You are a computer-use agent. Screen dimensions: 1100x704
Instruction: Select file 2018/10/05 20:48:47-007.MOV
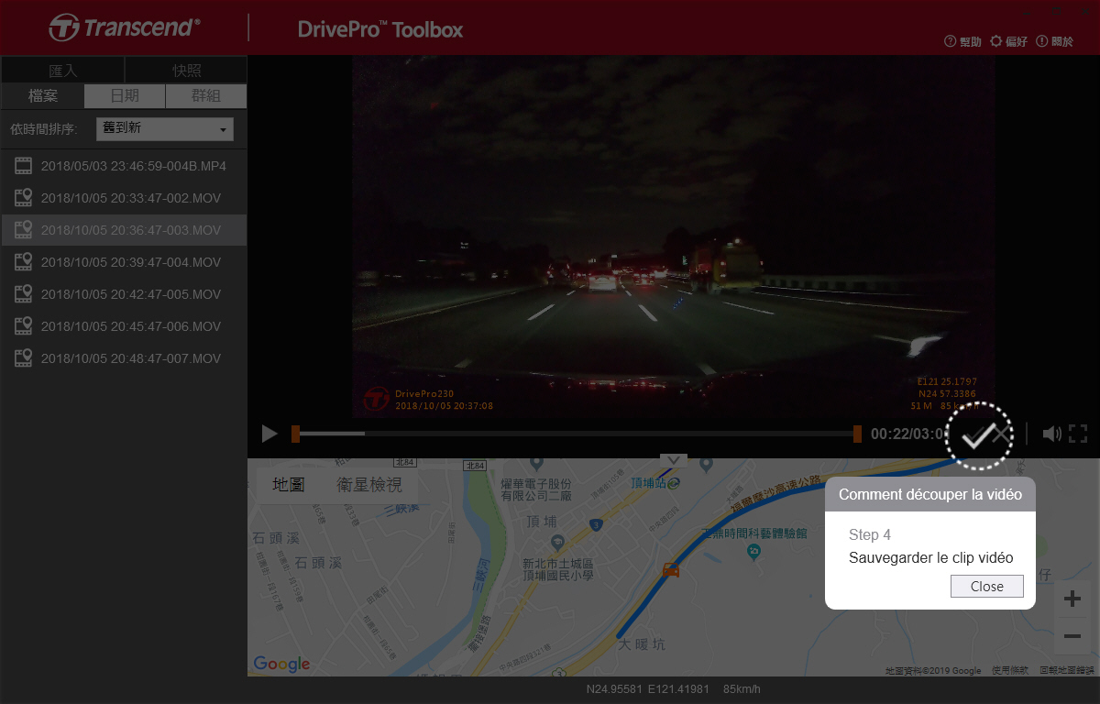point(124,358)
